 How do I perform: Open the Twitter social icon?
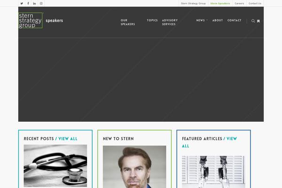pos(22,3)
